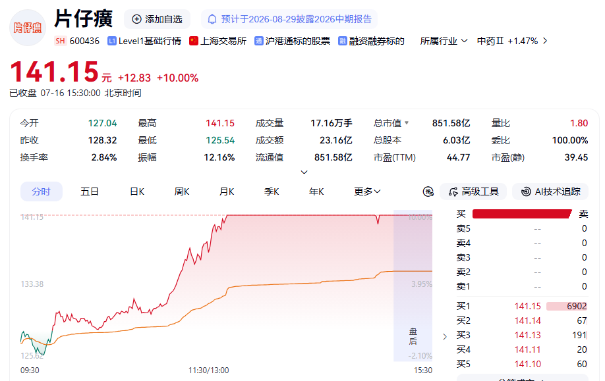Click the current price 141.15

click(x=55, y=72)
